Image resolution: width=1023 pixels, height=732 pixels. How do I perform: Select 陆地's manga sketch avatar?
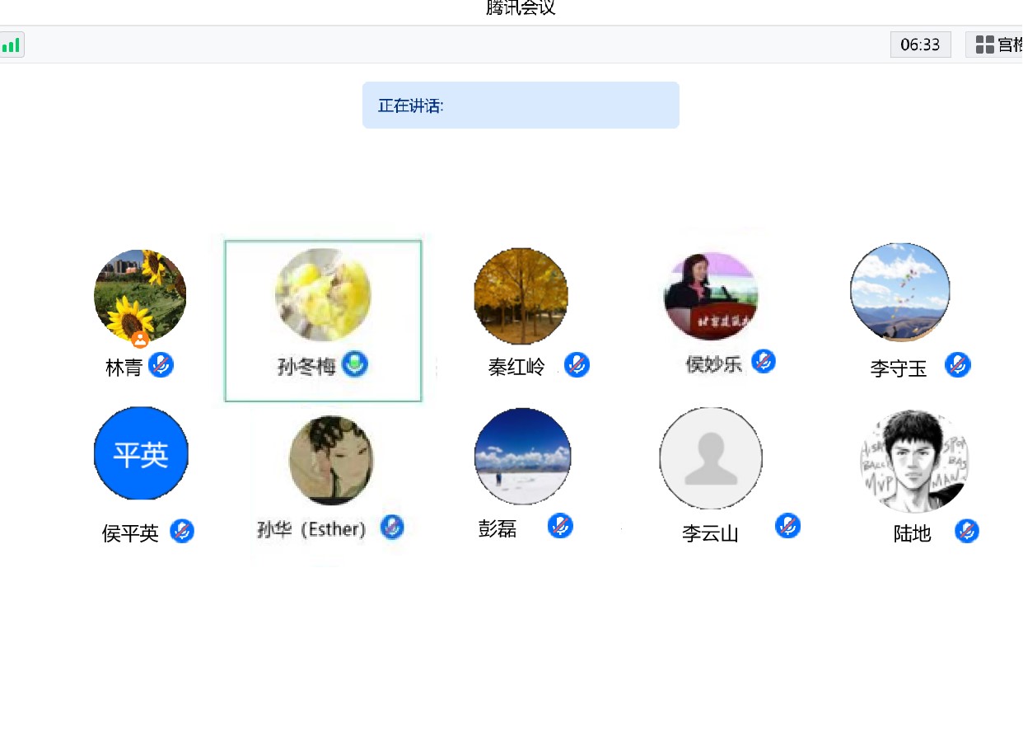click(912, 459)
